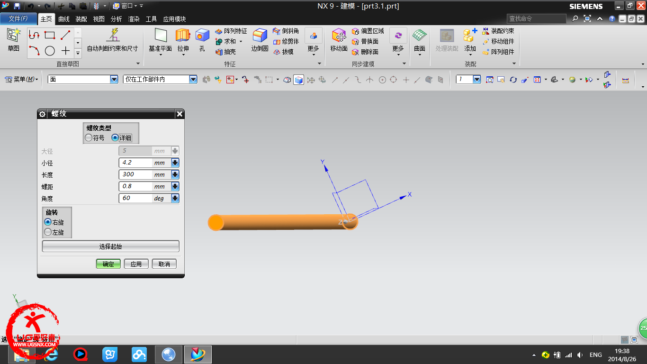The image size is (647, 364).
Task: Click the 选择起始 button
Action: pyautogui.click(x=111, y=246)
